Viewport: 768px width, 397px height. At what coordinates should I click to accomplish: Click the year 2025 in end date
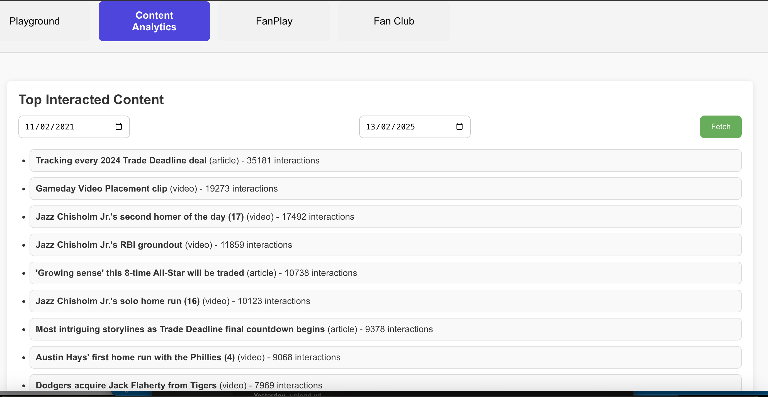pos(405,127)
